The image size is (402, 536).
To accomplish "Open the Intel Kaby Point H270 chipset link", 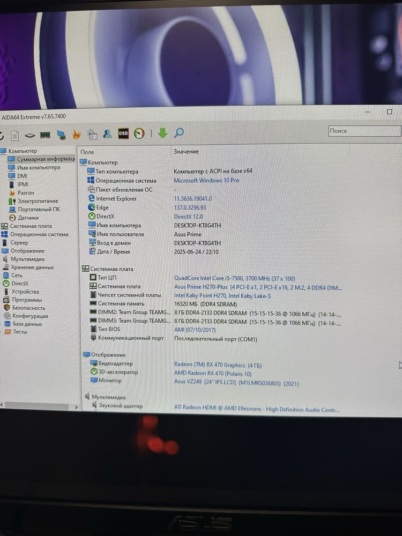I will tap(222, 296).
